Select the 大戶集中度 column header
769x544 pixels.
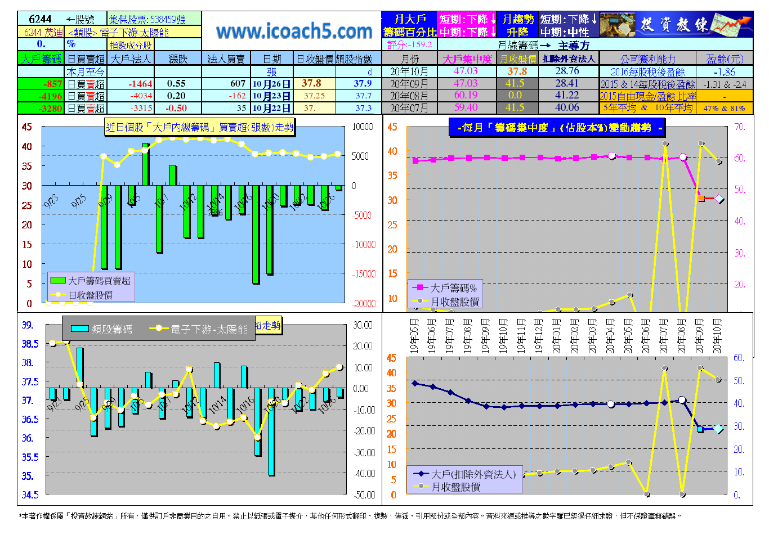click(x=467, y=59)
